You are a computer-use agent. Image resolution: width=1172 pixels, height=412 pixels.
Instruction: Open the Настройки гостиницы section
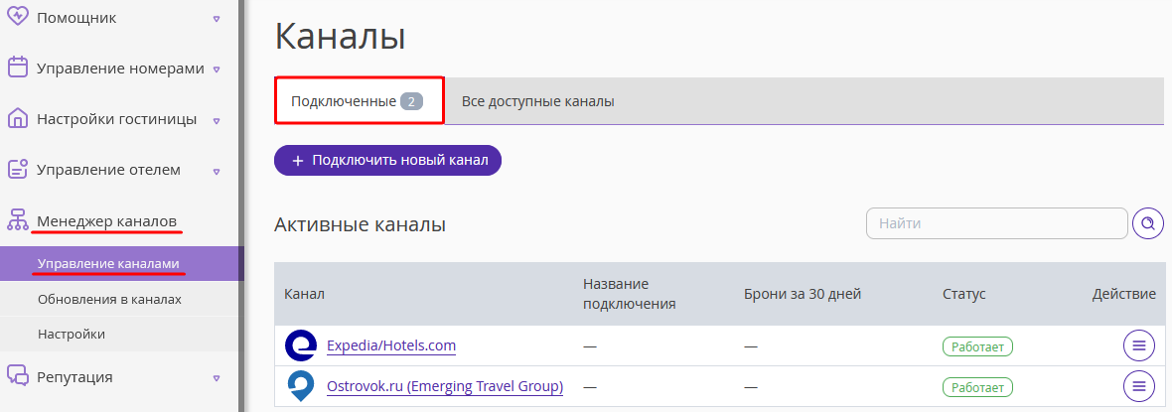click(116, 119)
